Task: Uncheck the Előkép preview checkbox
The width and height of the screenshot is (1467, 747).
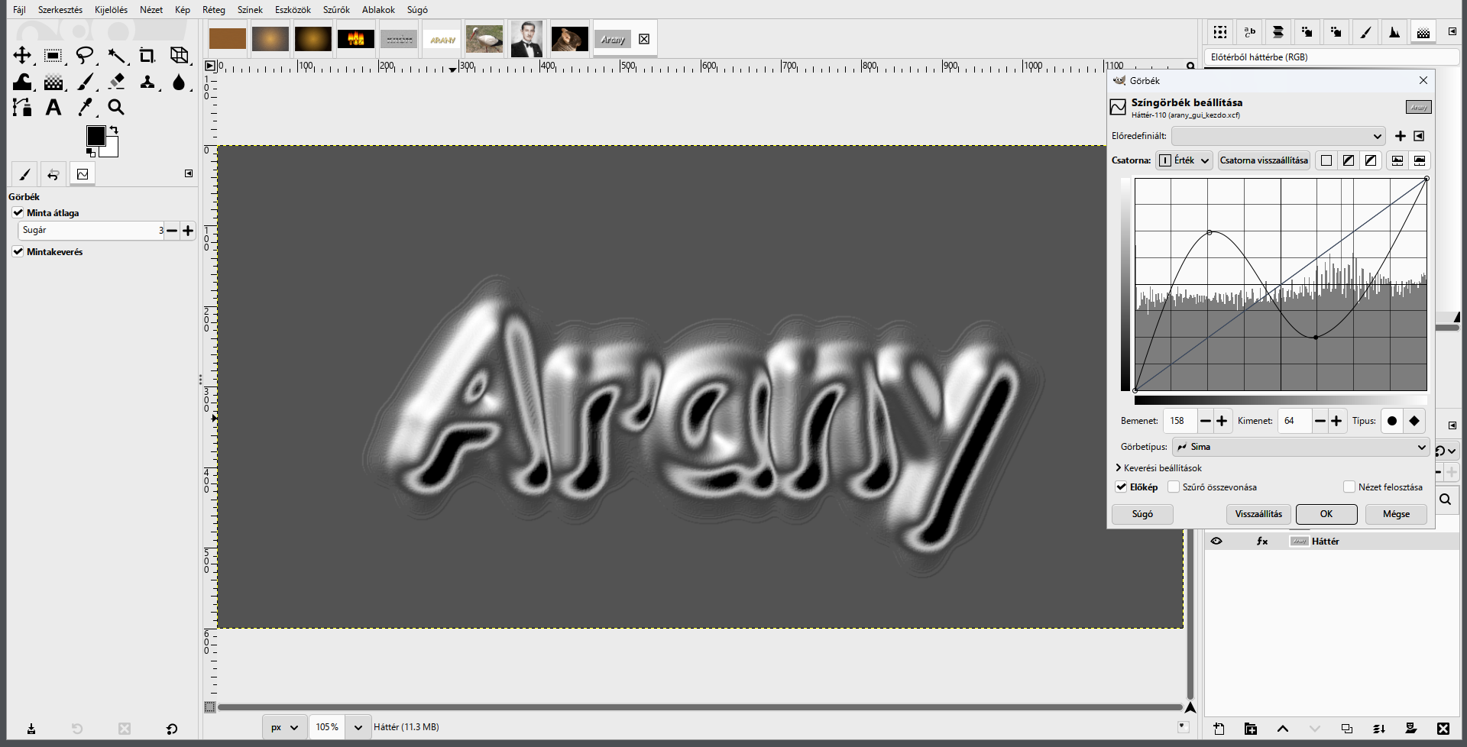Action: pos(1121,487)
